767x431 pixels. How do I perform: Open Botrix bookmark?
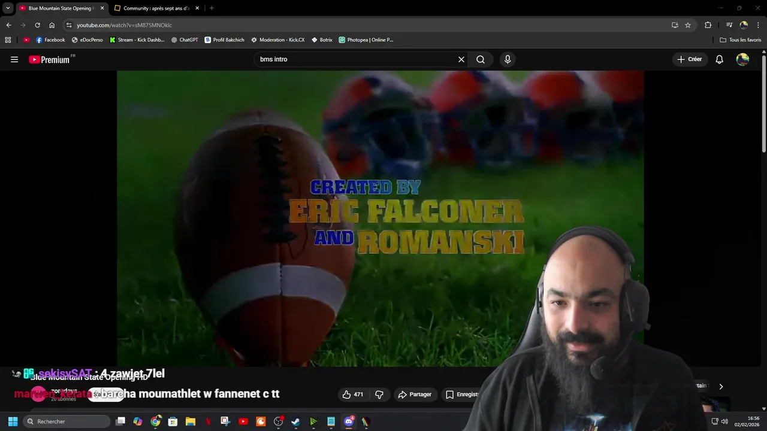322,40
